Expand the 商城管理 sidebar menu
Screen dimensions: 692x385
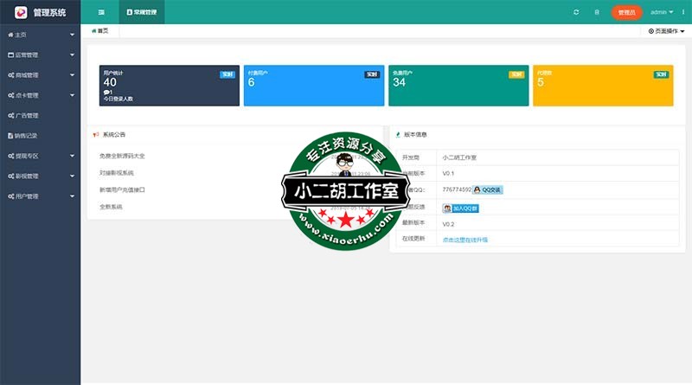pos(40,75)
